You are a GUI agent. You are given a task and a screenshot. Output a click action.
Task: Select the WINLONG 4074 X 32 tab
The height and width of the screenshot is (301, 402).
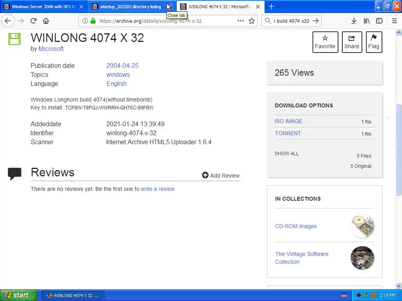[x=220, y=6]
